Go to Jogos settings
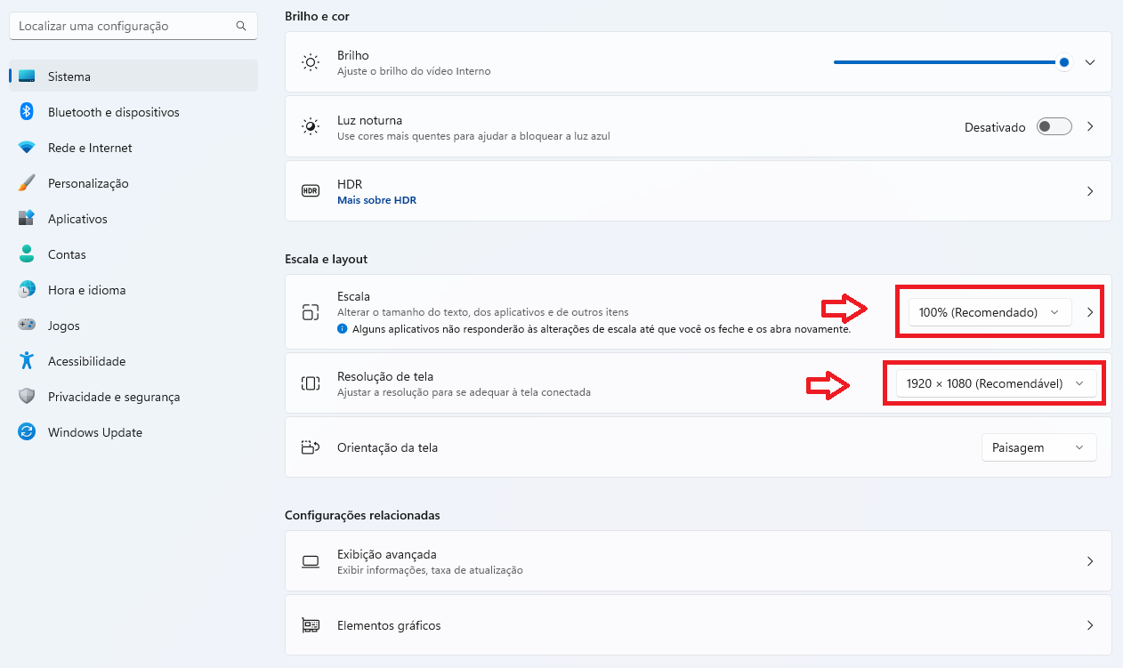Screen dimensions: 1123x668 [133, 326]
